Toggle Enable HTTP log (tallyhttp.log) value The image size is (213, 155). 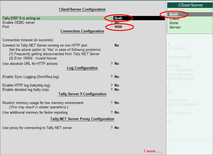(x=117, y=85)
